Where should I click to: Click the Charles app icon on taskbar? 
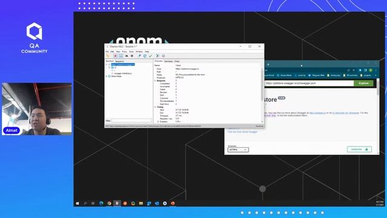pyautogui.click(x=117, y=203)
